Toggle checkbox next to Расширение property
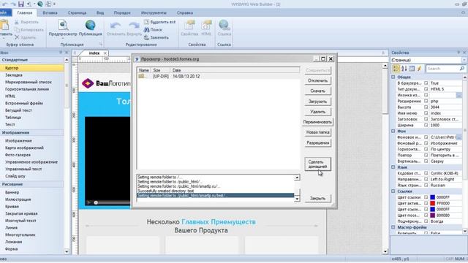Viewport: 468px width, 263px height. pyautogui.click(x=426, y=101)
